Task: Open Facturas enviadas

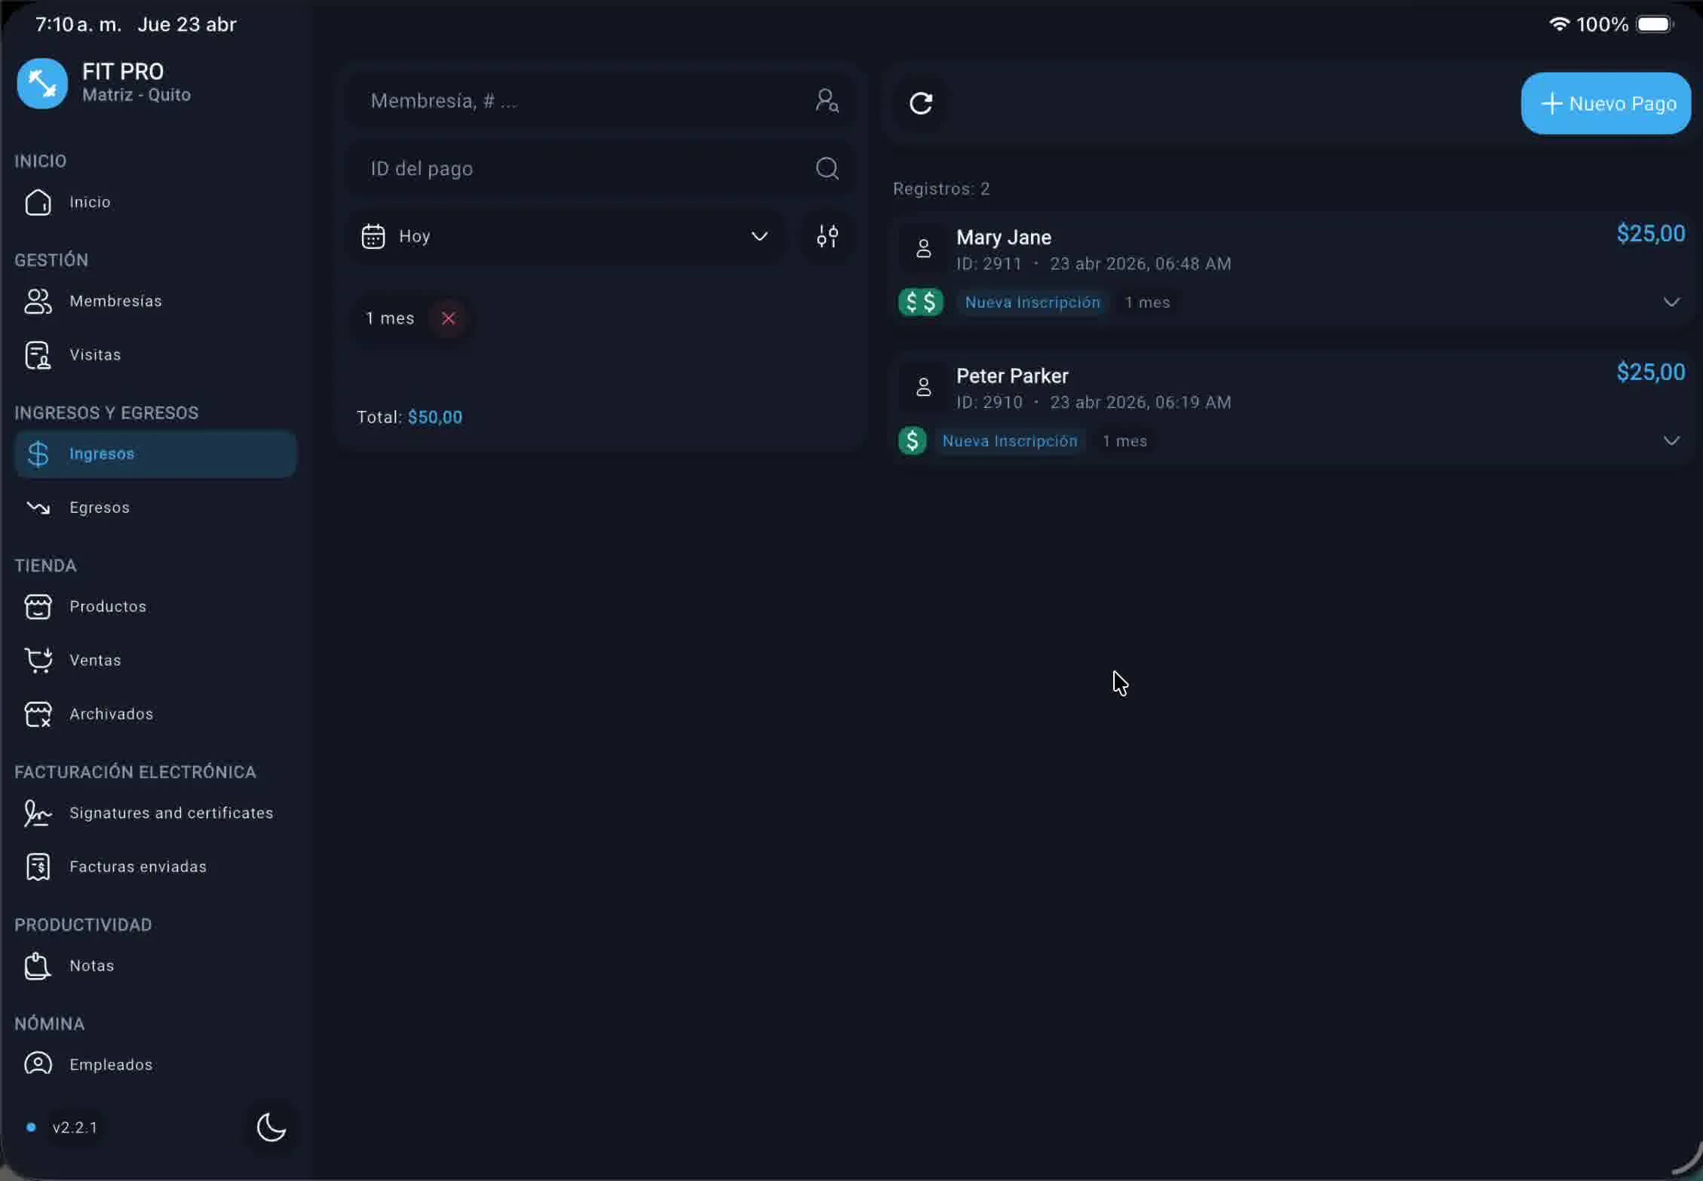Action: (155, 867)
